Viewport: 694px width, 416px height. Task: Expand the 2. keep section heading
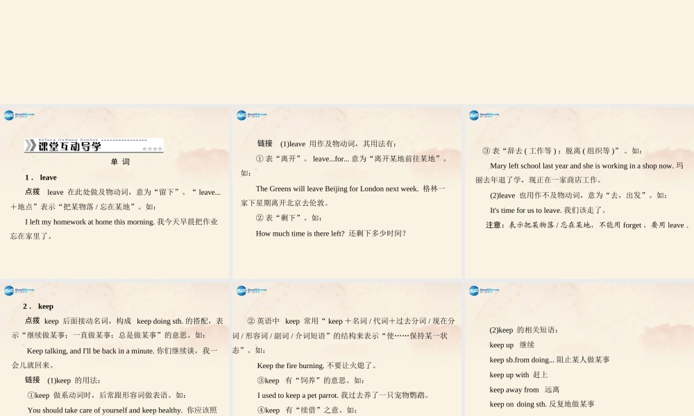pos(40,306)
